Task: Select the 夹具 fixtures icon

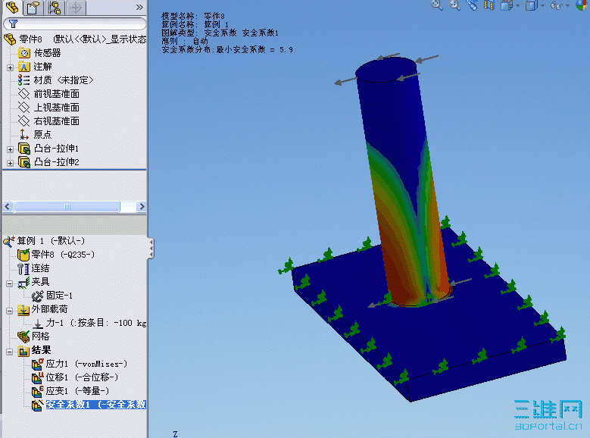Action: 23,282
